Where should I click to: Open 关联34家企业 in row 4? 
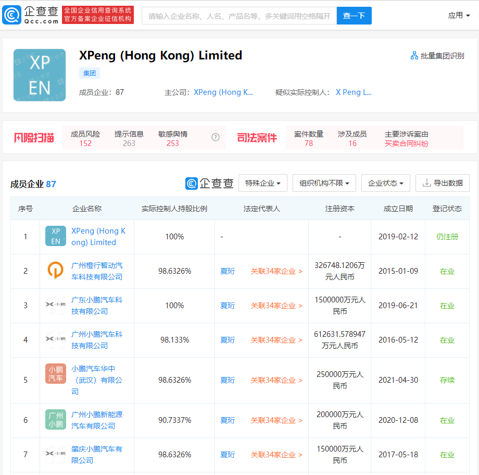[x=276, y=340]
